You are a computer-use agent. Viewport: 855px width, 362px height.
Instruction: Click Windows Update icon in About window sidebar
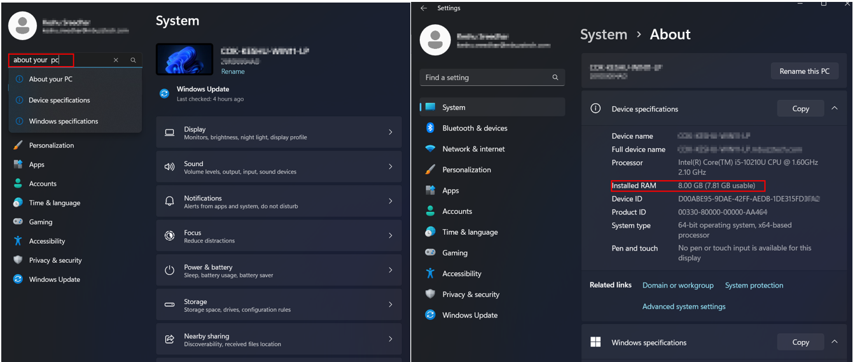[x=430, y=315]
